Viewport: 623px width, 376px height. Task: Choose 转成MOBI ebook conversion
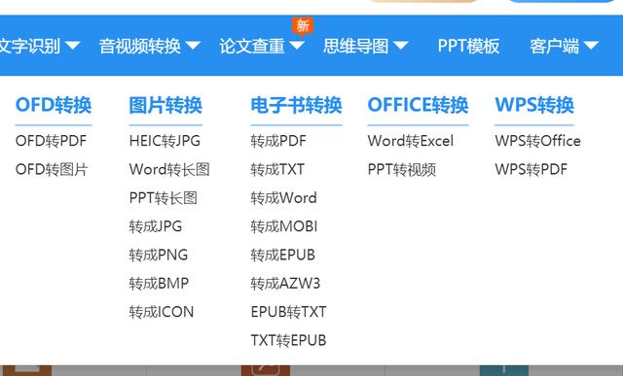pos(283,226)
